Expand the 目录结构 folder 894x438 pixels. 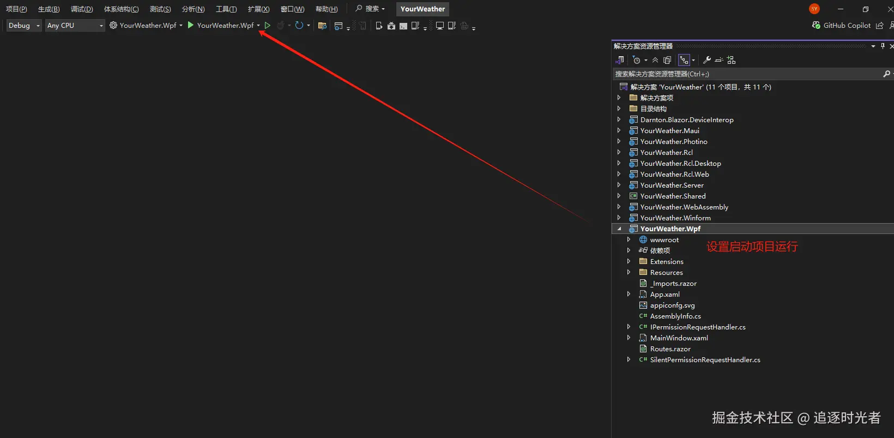619,109
